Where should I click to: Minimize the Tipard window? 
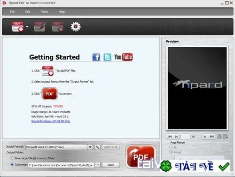(x=222, y=3)
